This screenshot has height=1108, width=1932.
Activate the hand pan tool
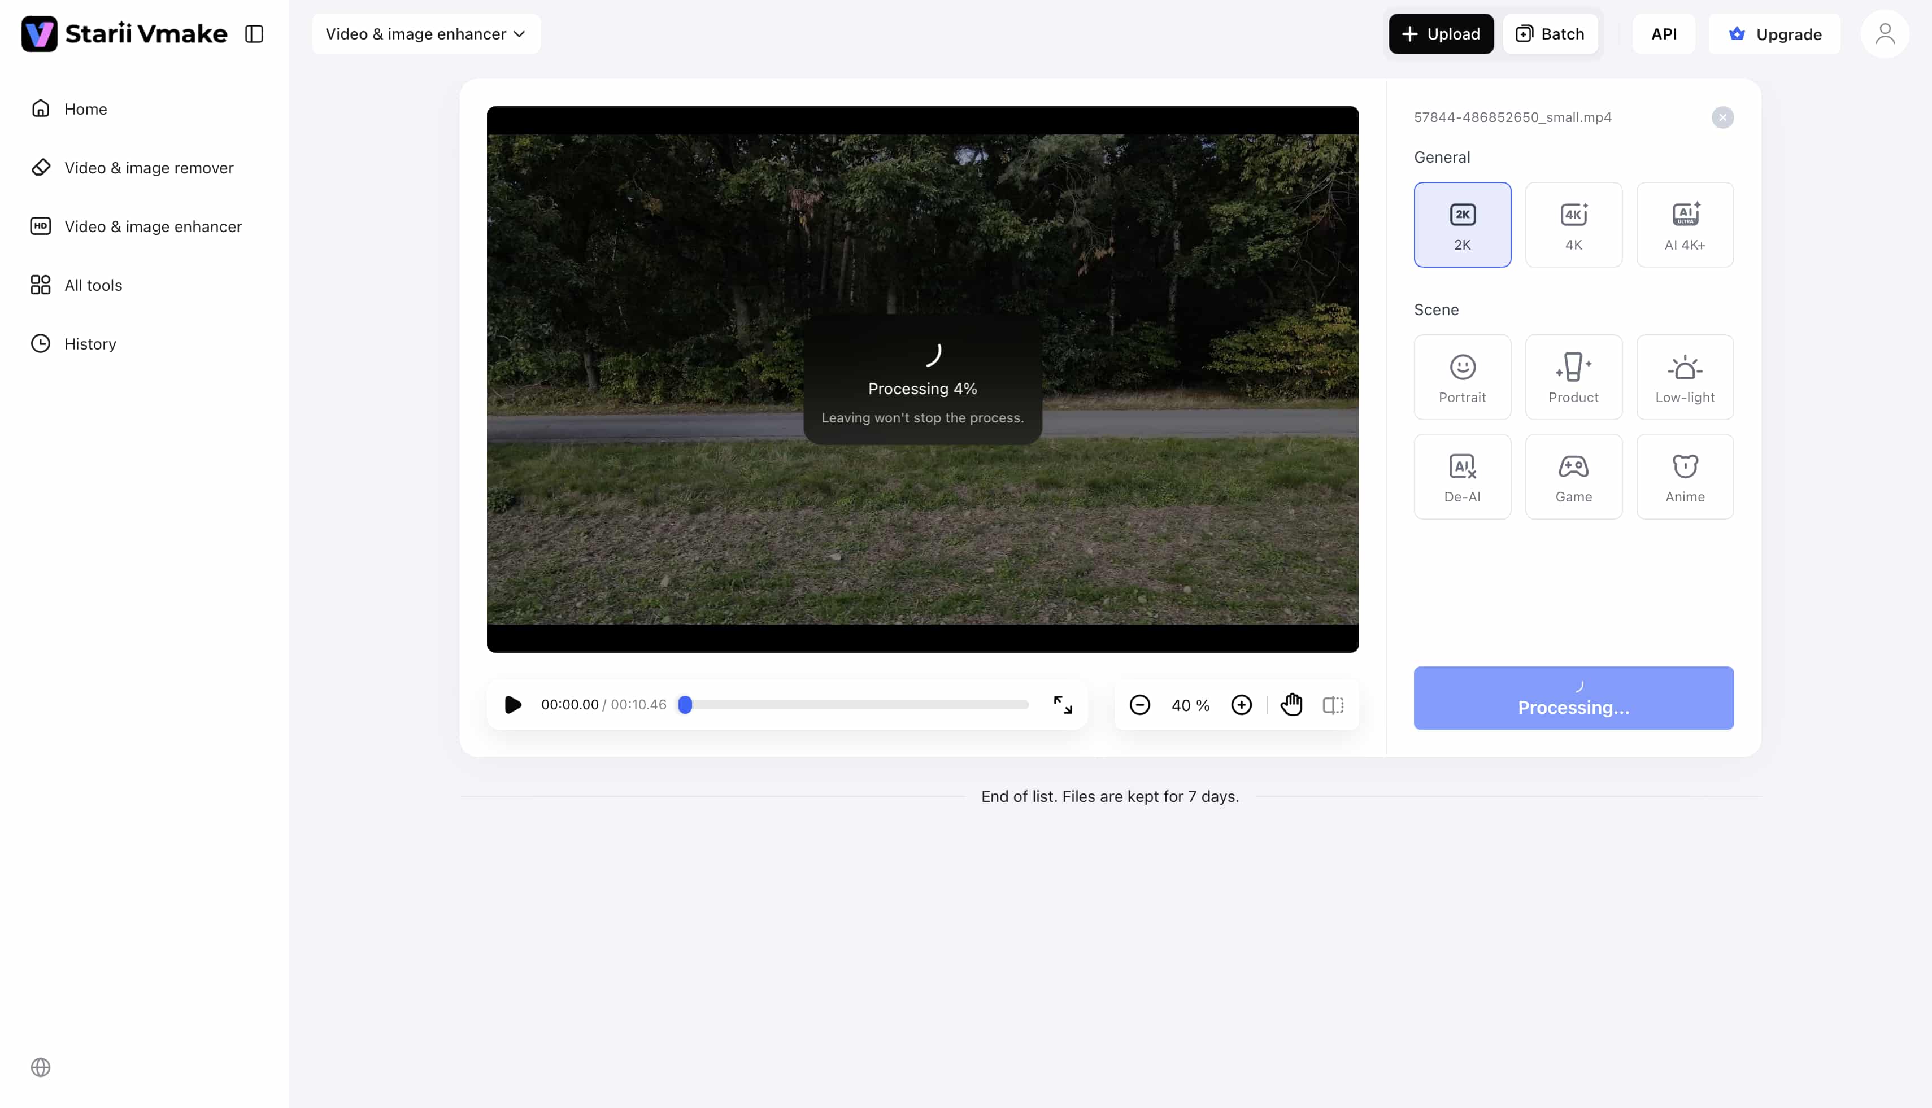pyautogui.click(x=1291, y=705)
